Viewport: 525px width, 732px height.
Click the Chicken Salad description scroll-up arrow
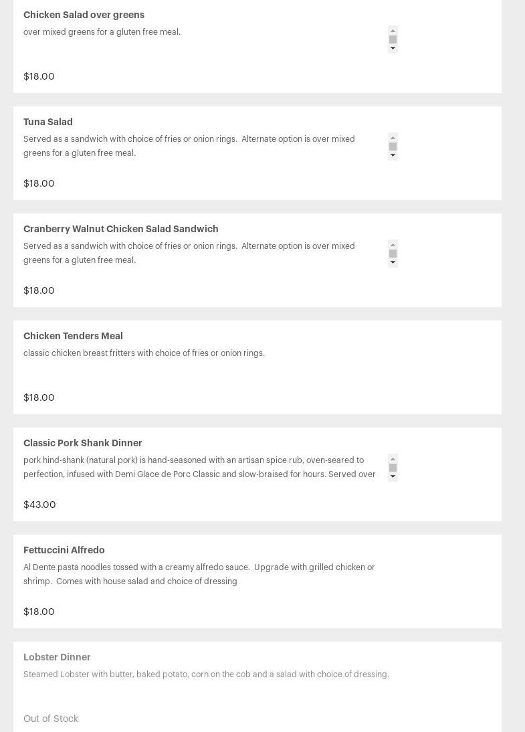pos(393,31)
